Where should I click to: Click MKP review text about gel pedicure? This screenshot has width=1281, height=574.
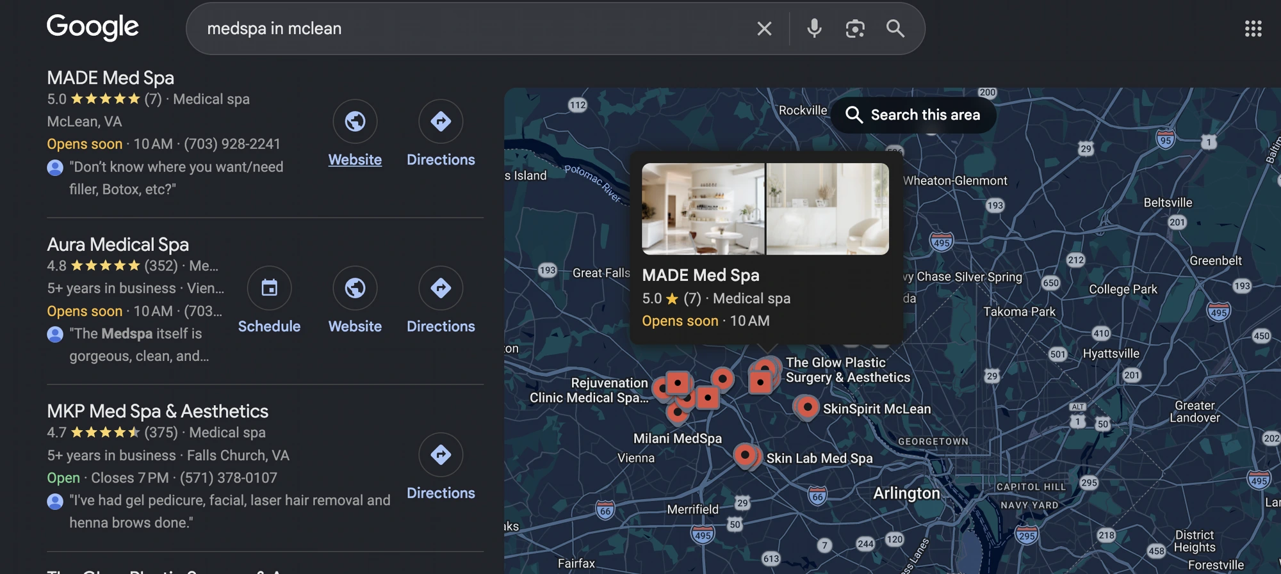coord(229,511)
